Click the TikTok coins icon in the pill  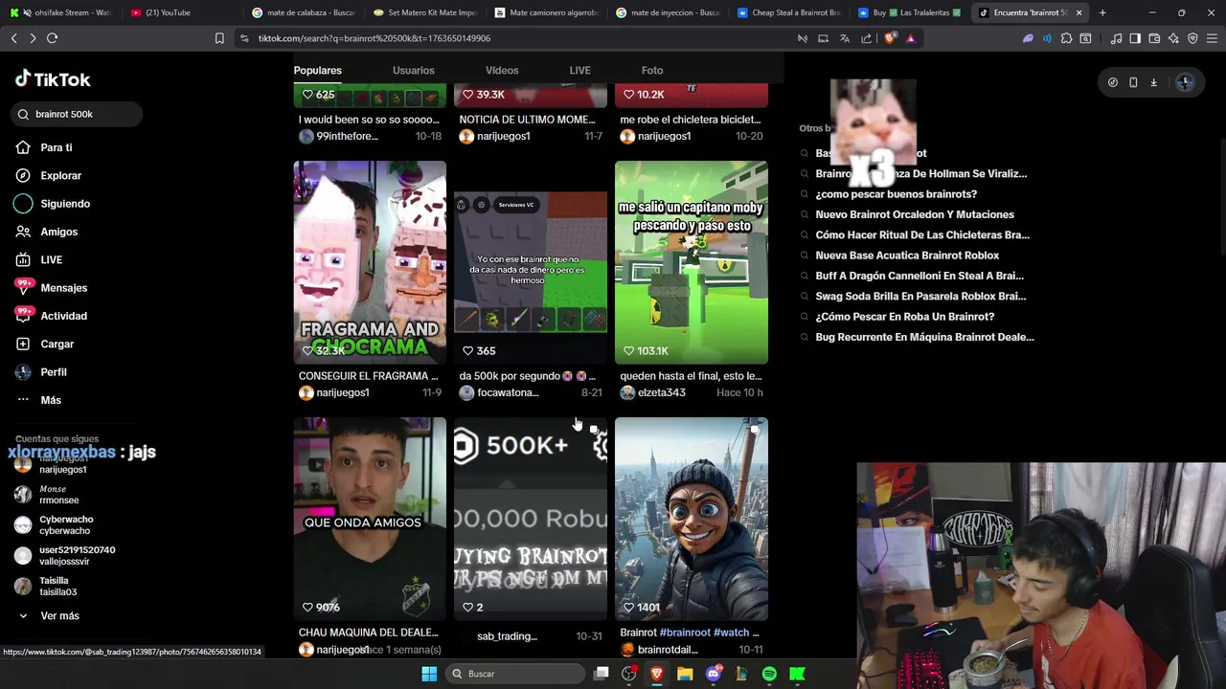pyautogui.click(x=1112, y=82)
